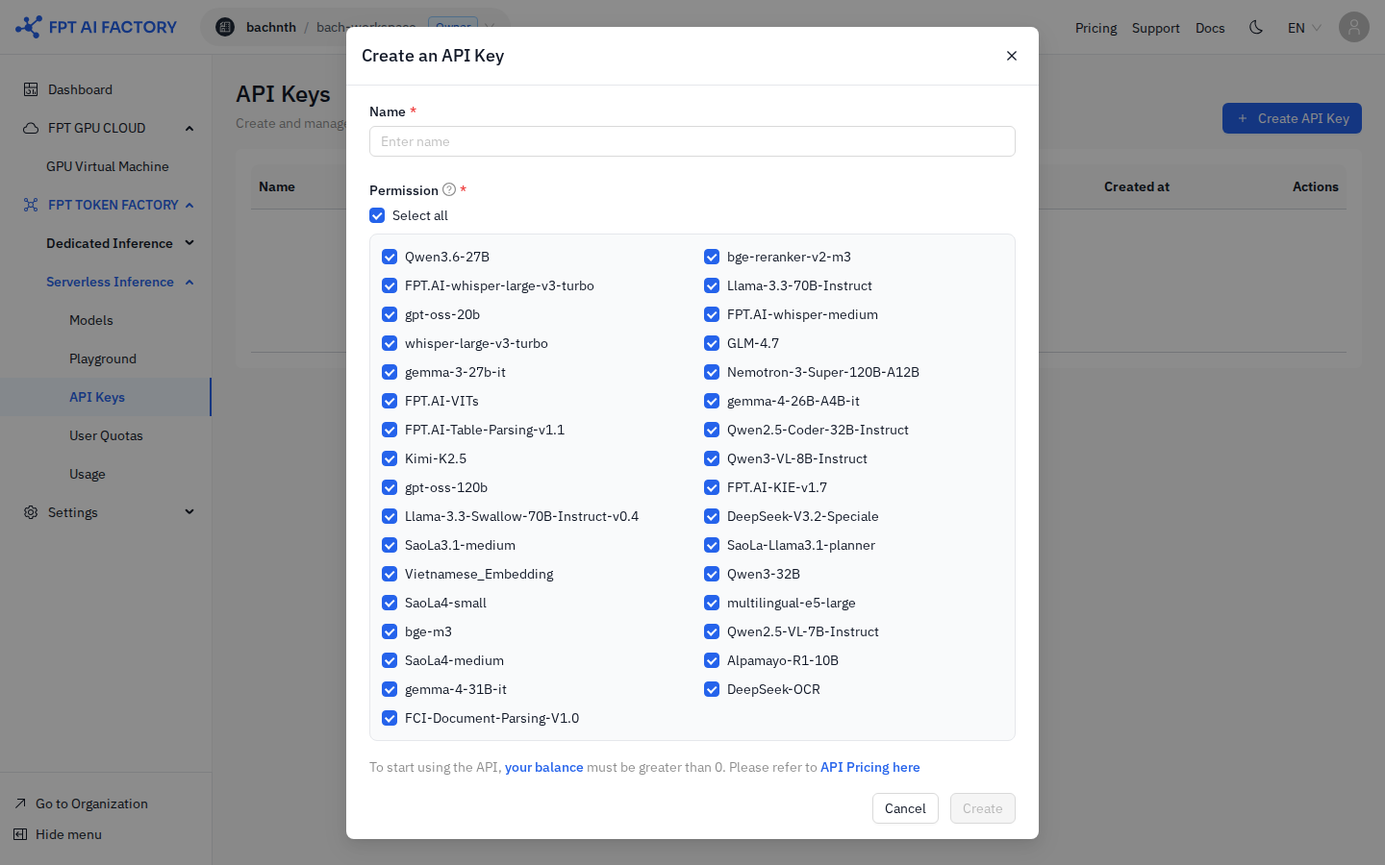Viewport: 1385px width, 865px height.
Task: Uncheck Nemotron-3-Super-120B-A12B checkbox
Action: (712, 372)
